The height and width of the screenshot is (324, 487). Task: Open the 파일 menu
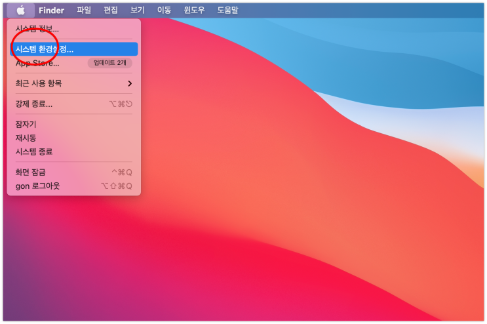84,10
